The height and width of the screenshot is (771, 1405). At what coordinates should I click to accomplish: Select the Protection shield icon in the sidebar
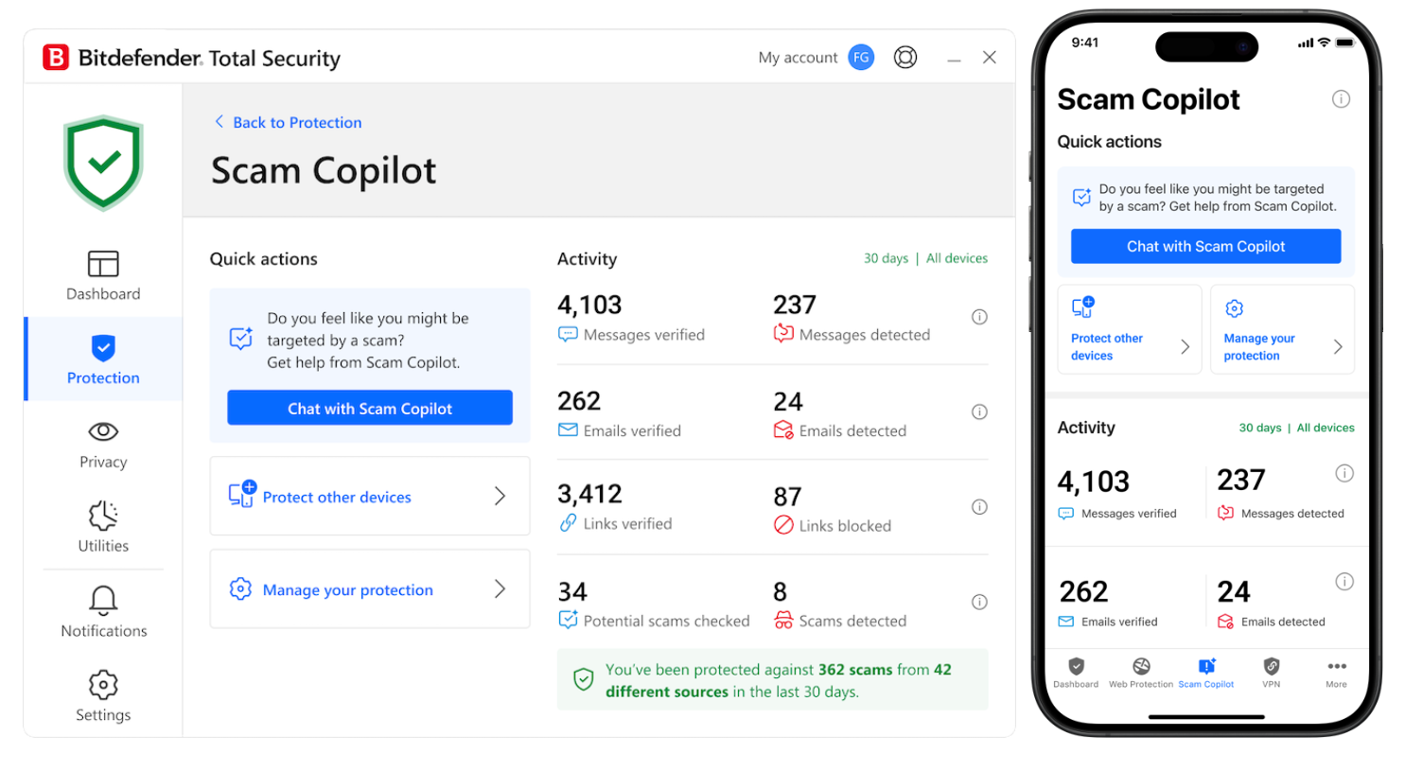(x=102, y=346)
